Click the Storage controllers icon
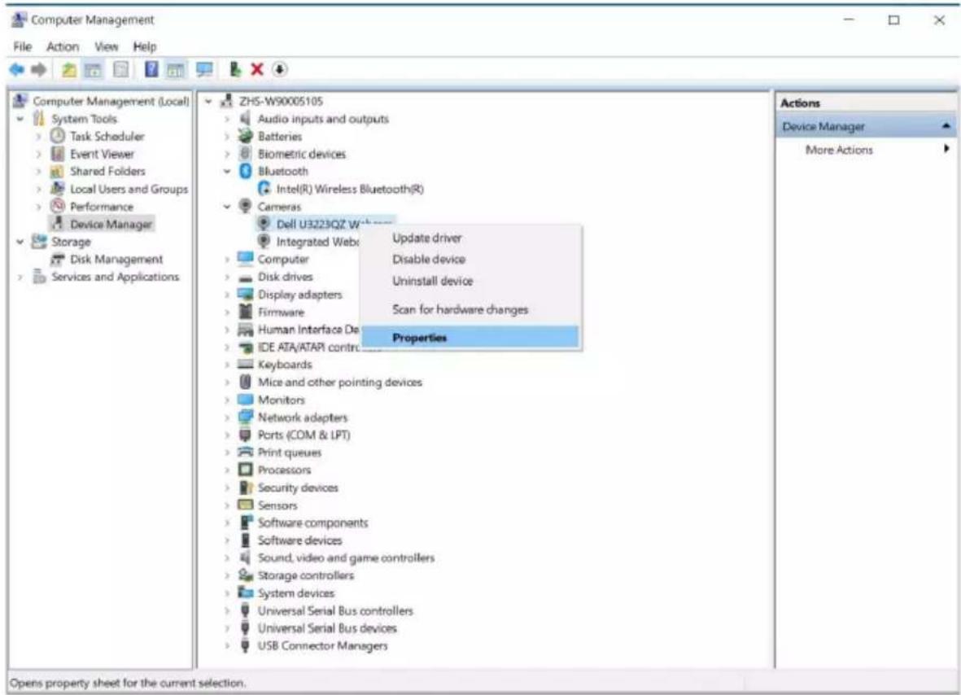The height and width of the screenshot is (695, 961). tap(245, 575)
